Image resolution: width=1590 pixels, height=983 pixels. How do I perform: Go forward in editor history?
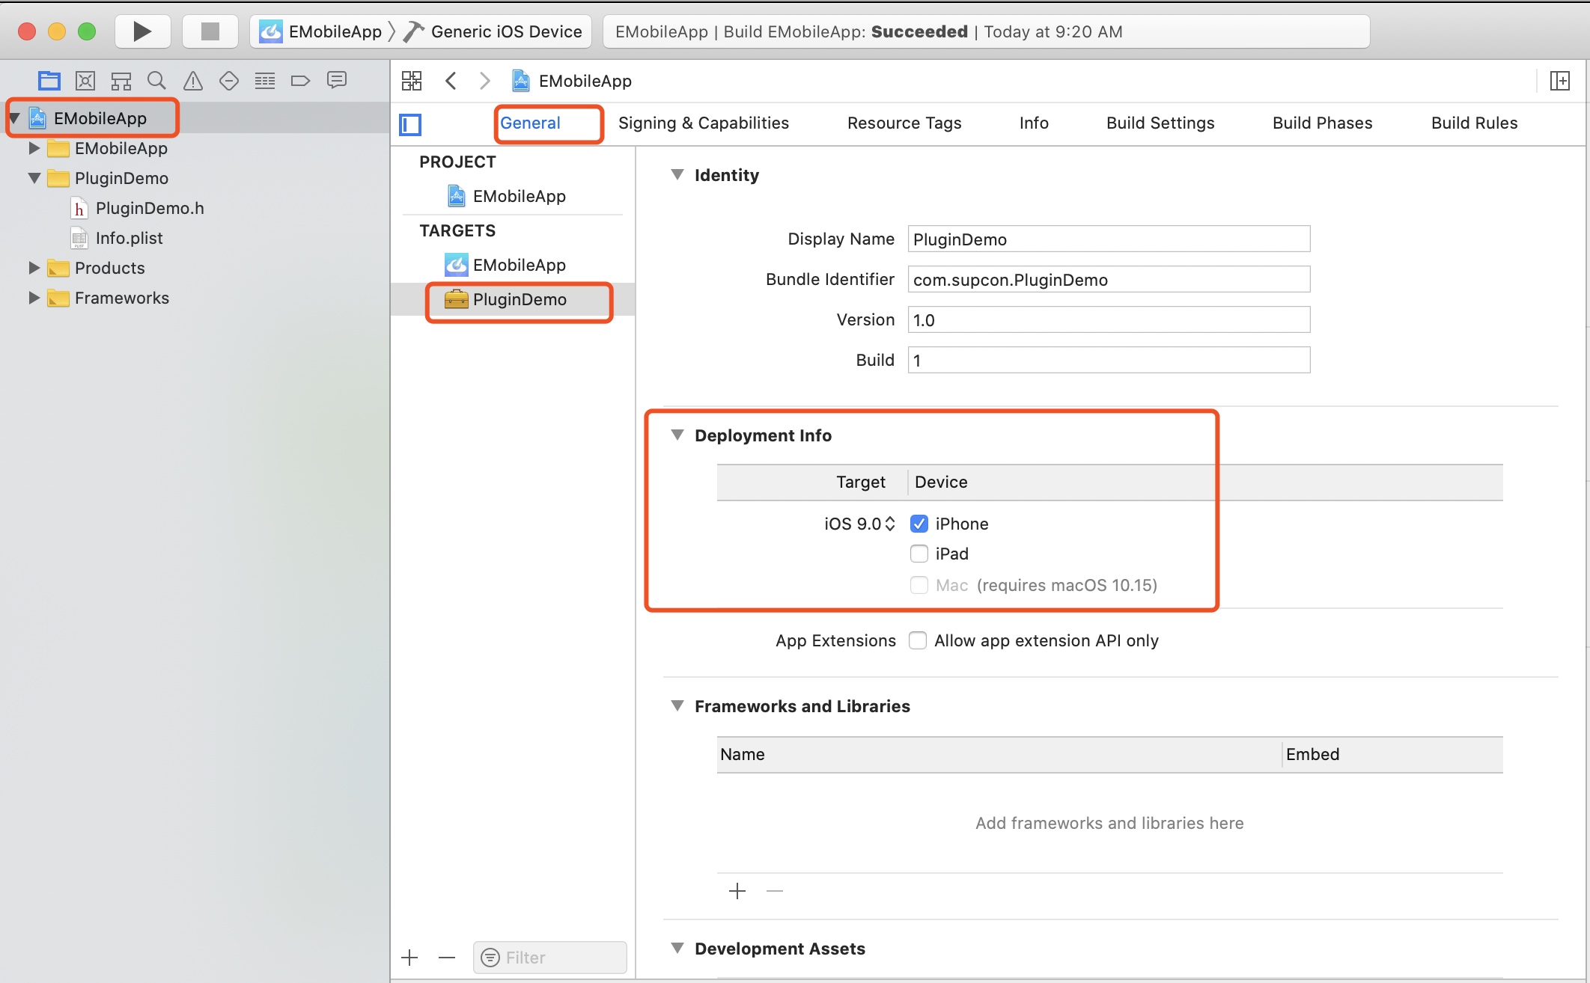click(x=485, y=81)
